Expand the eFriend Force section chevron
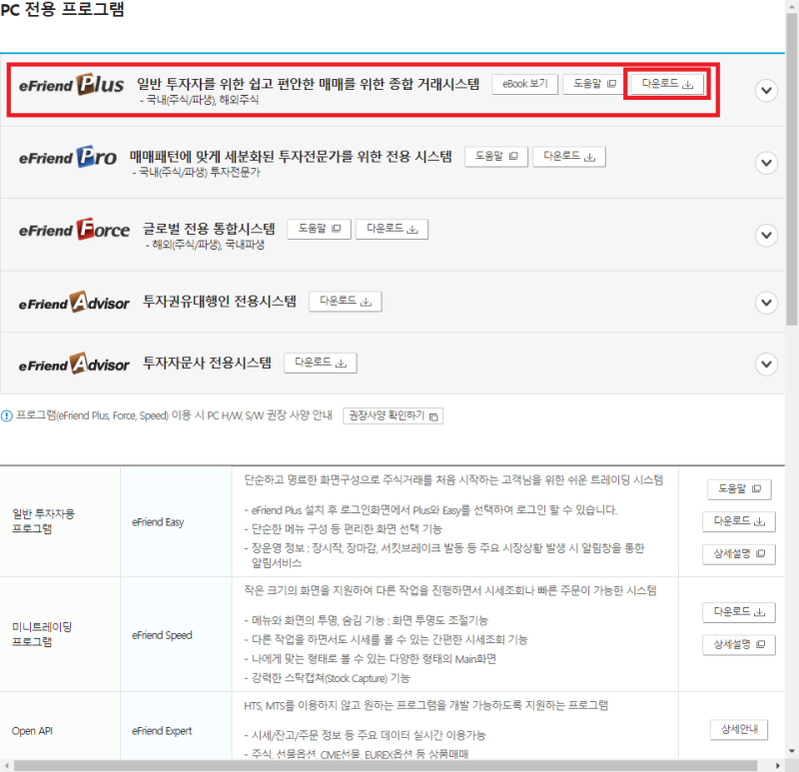Viewport: 799px width, 772px height. point(766,235)
